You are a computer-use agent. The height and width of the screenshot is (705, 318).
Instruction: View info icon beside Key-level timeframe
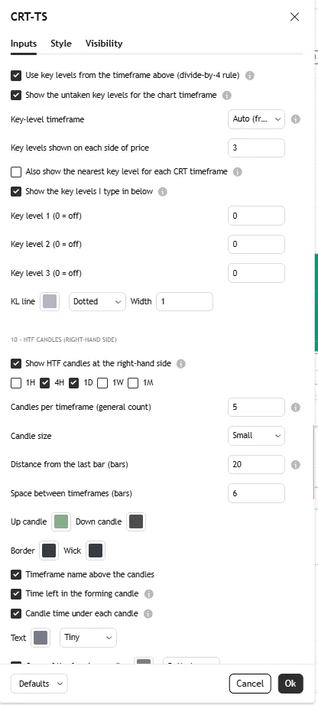point(296,119)
